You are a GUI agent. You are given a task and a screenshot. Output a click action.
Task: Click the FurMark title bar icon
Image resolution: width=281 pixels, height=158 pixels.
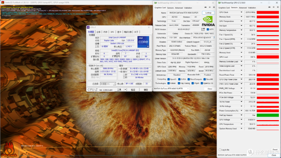(x=3, y=3)
